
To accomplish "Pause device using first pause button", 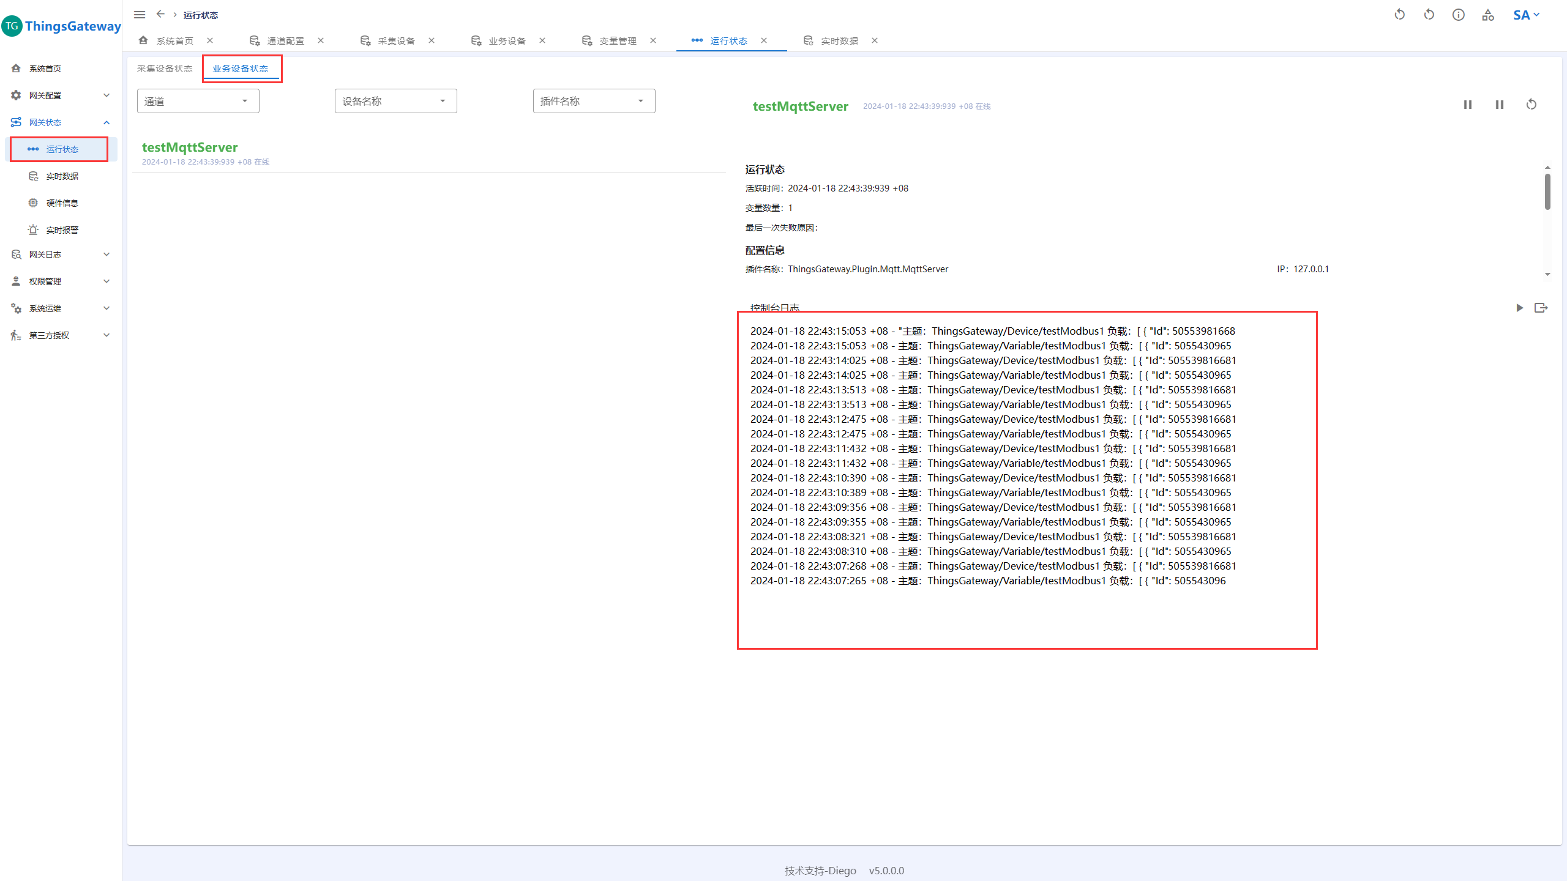I will [1467, 105].
